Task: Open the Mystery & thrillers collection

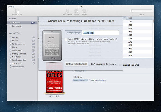Action: coord(22,54)
